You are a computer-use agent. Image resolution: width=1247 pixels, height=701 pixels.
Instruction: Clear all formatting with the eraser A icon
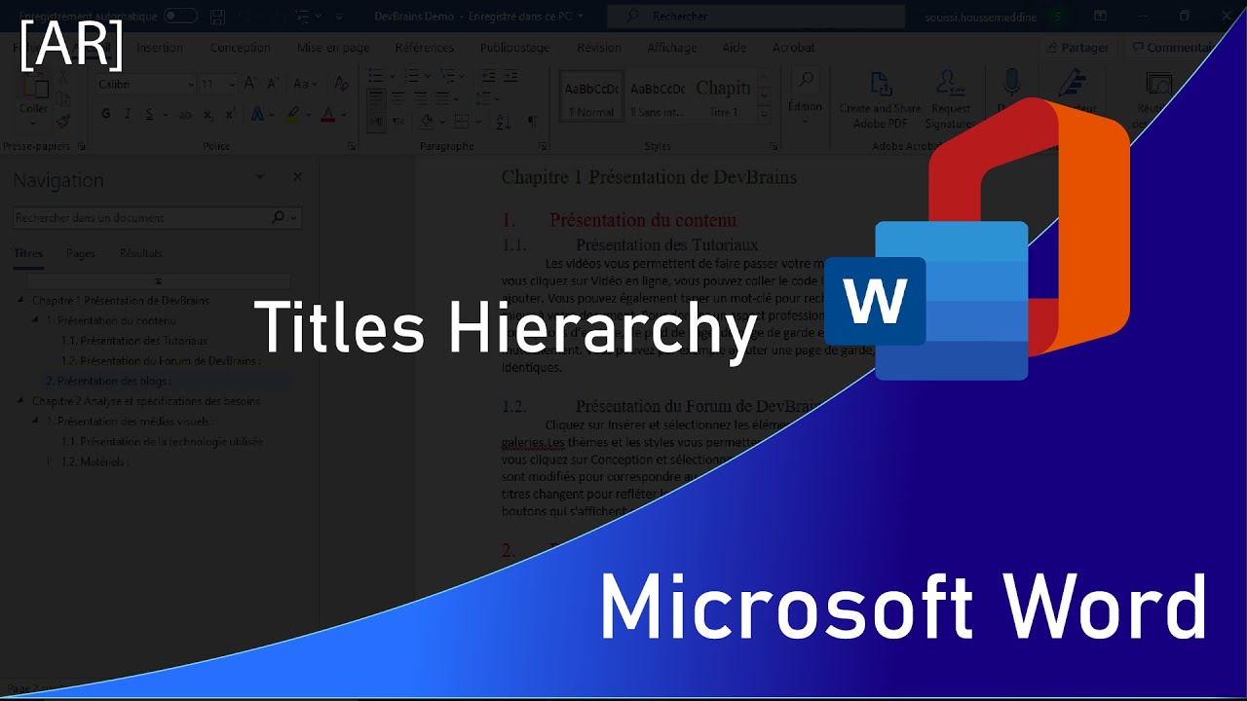(341, 84)
